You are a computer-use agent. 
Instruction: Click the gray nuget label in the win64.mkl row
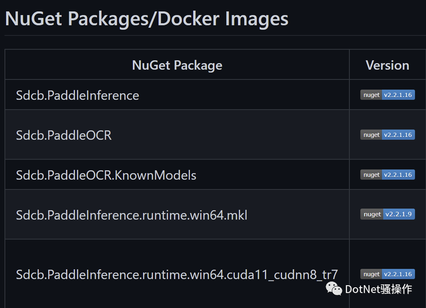pos(372,214)
